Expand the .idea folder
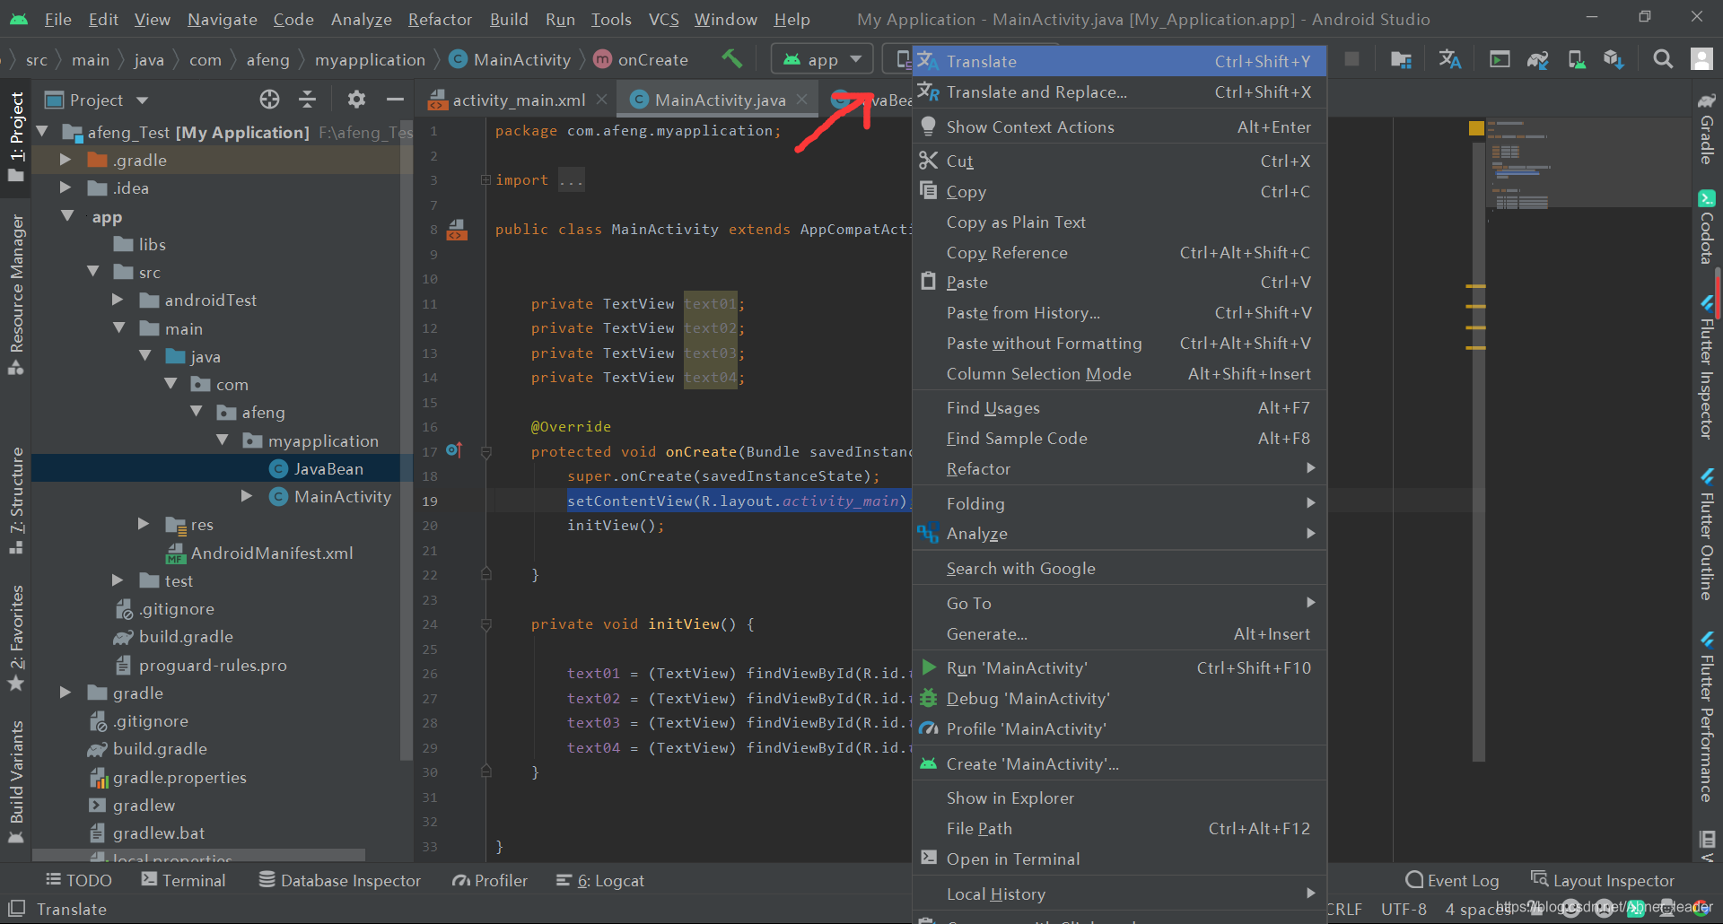 click(65, 187)
